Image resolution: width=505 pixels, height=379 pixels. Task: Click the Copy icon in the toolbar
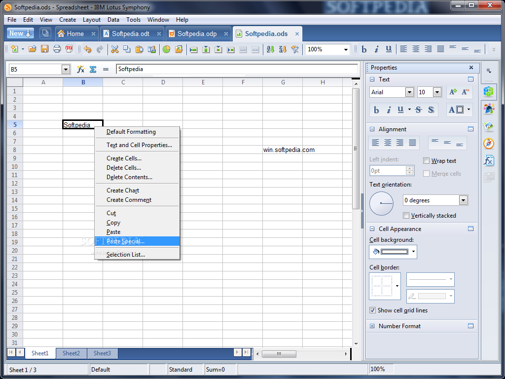click(x=127, y=49)
